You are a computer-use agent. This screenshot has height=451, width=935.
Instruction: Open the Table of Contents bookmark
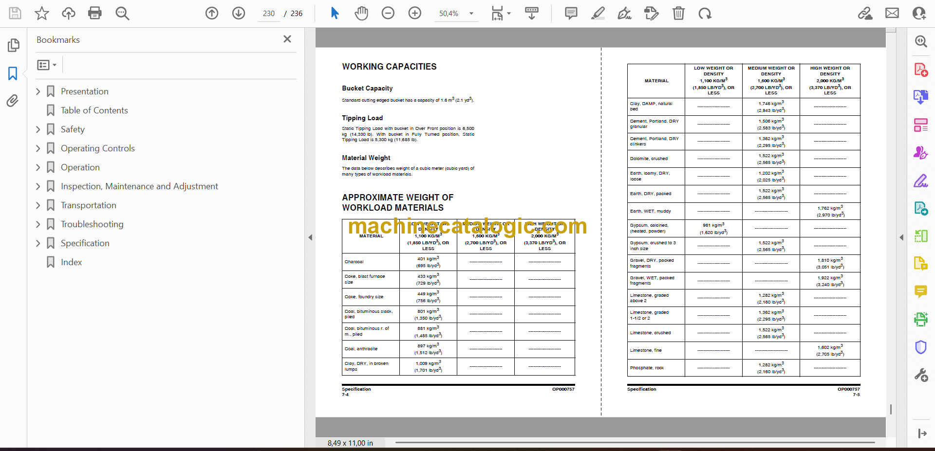pos(94,110)
